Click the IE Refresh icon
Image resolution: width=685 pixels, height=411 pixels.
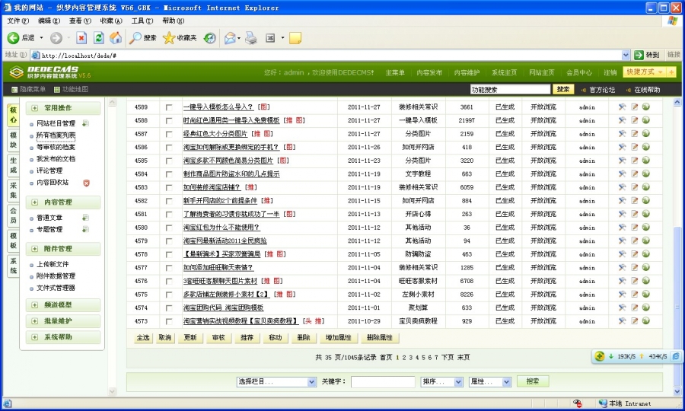tap(99, 38)
